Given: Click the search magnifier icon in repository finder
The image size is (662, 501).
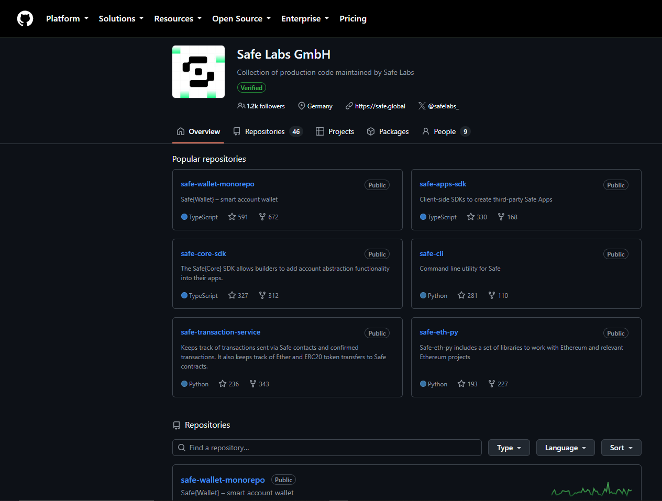Looking at the screenshot, I should click(182, 448).
